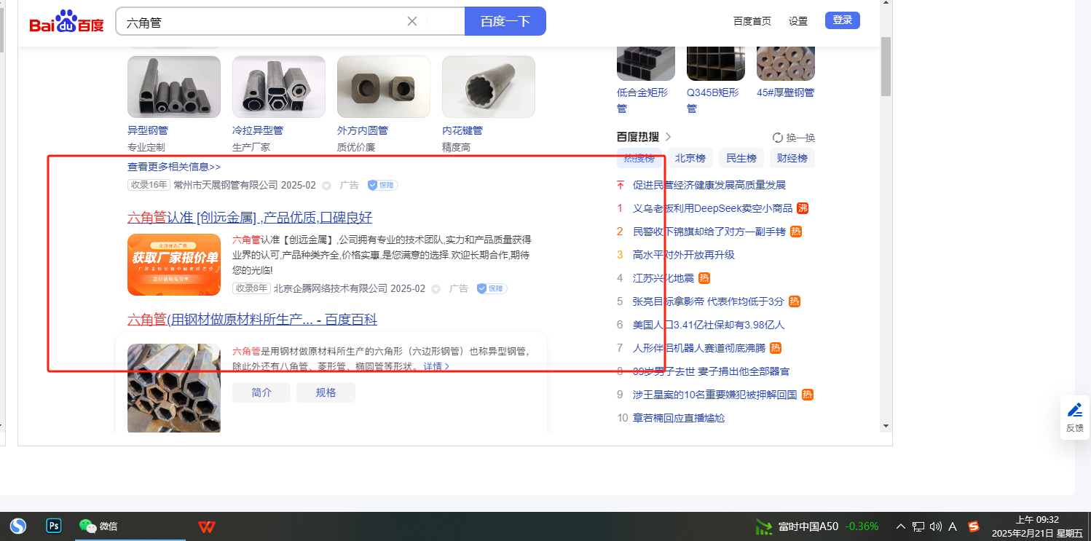Open the 反馈 feedback pencil icon
The height and width of the screenshot is (541, 1091).
(1075, 410)
